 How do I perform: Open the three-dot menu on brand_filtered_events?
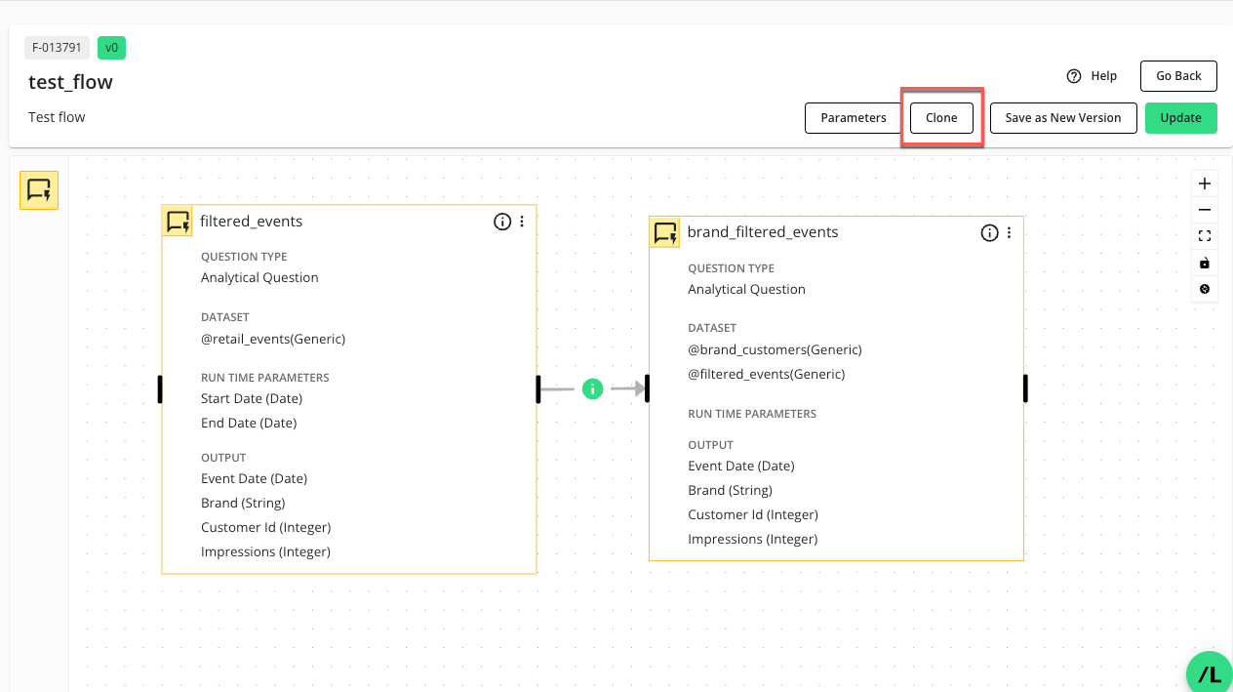point(1009,232)
